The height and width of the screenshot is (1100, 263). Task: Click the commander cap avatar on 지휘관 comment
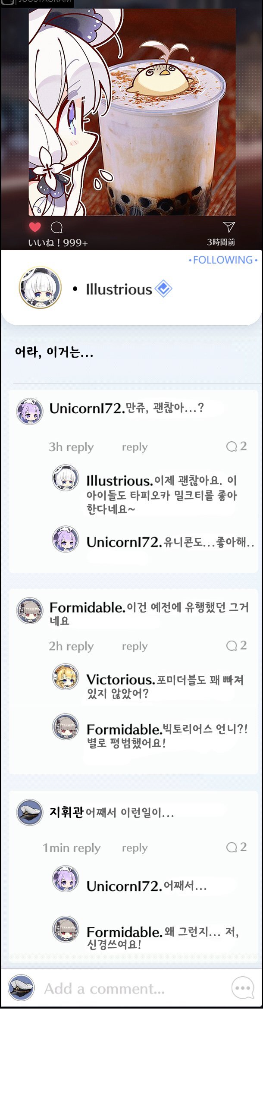[30, 812]
